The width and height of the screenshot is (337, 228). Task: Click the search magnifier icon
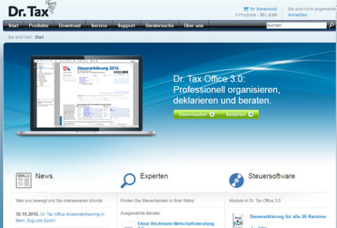pyautogui.click(x=331, y=26)
